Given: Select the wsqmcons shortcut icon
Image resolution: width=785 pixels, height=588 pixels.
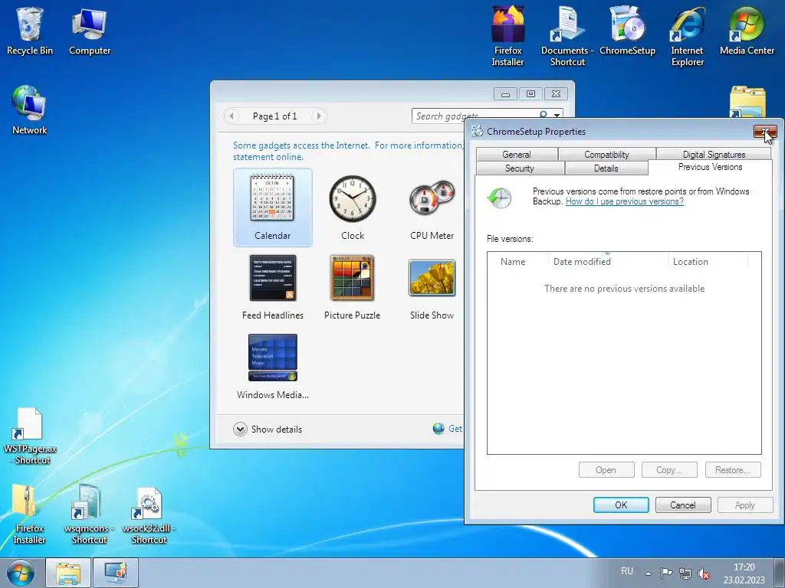Looking at the screenshot, I should click(89, 514).
